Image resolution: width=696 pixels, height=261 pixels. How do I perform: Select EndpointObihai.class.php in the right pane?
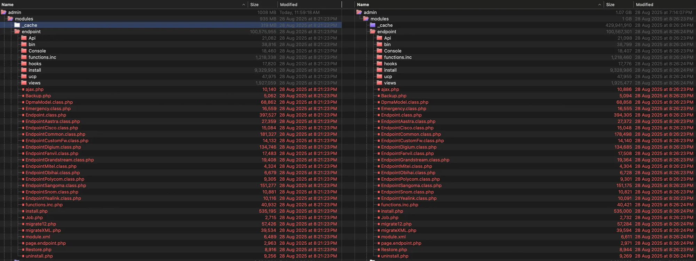408,173
